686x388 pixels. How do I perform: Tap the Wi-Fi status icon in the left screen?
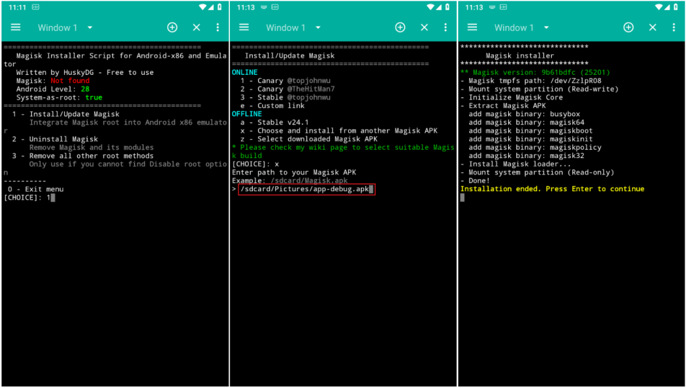[x=203, y=7]
